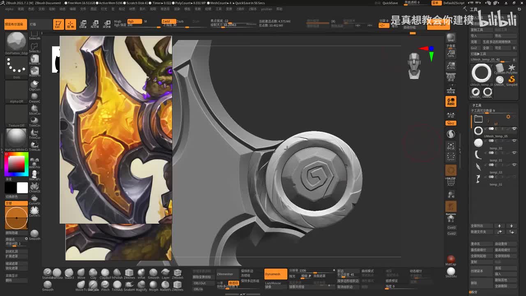The height and width of the screenshot is (296, 526).
Task: Pick the Magnify brush
Action: pos(141,285)
